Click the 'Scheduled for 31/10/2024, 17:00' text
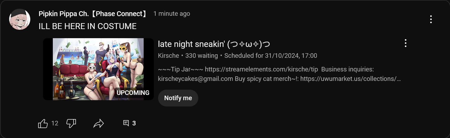This screenshot has width=450, height=138. 271,55
